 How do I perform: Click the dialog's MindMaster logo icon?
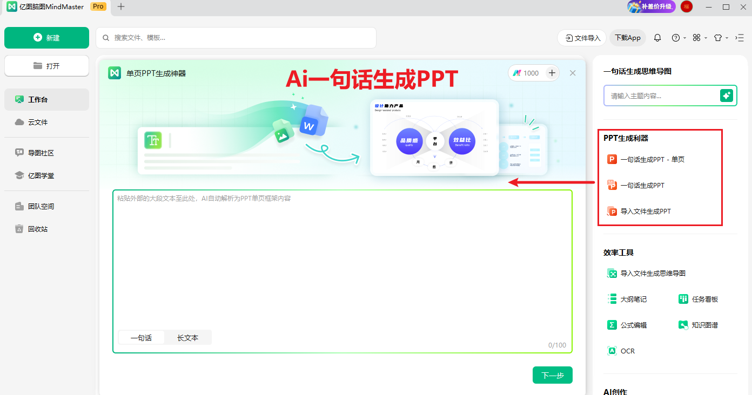point(114,73)
